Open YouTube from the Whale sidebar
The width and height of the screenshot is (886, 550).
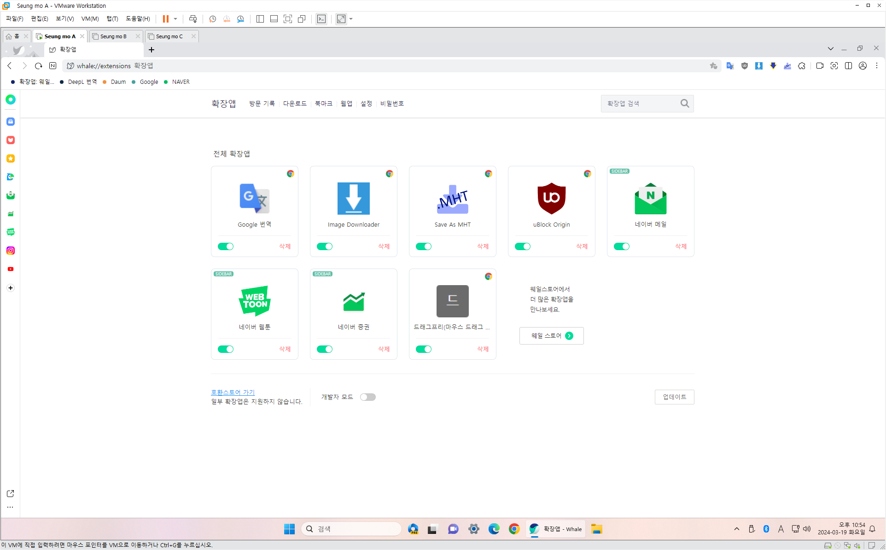[x=11, y=269]
